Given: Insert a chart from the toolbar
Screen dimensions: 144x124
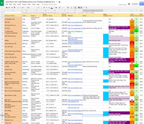Looking at the screenshot, I should click(81, 8).
